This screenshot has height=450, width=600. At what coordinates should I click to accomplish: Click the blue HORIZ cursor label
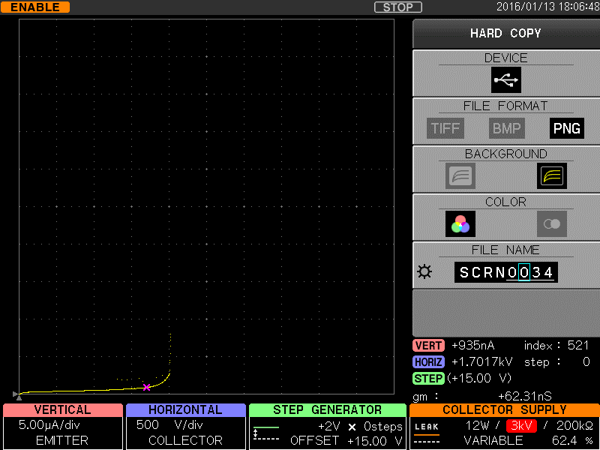coord(428,361)
